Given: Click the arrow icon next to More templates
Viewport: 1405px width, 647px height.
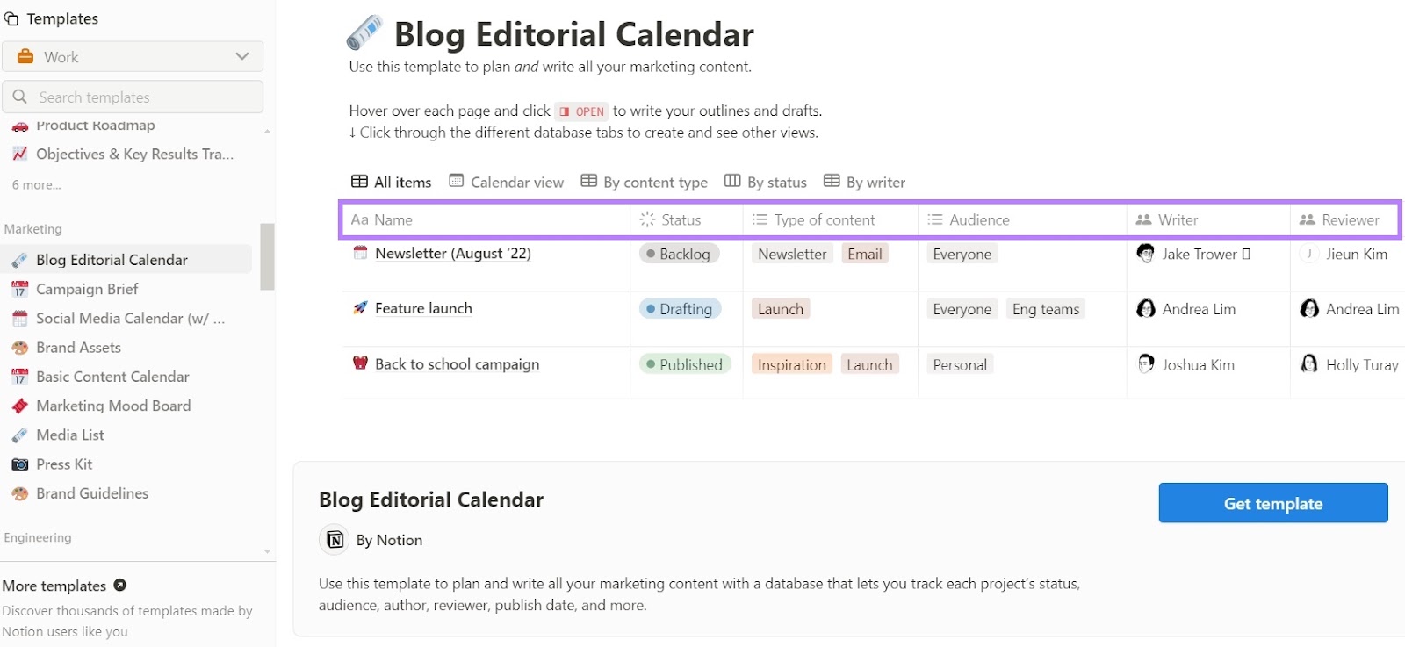Looking at the screenshot, I should [x=120, y=585].
